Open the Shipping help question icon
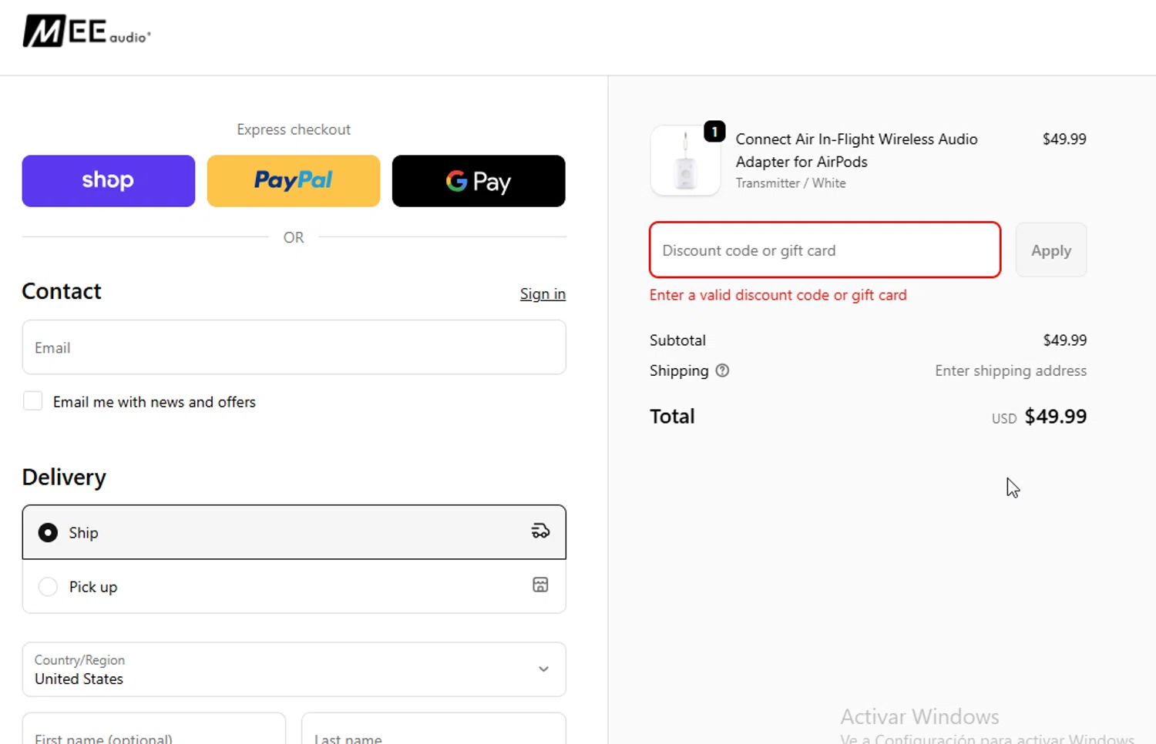Screen dimensions: 1156x744 point(722,370)
